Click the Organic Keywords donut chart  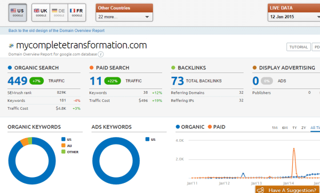coord(32,161)
